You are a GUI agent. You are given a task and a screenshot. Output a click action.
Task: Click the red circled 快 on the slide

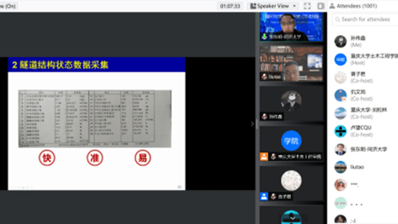(x=47, y=158)
